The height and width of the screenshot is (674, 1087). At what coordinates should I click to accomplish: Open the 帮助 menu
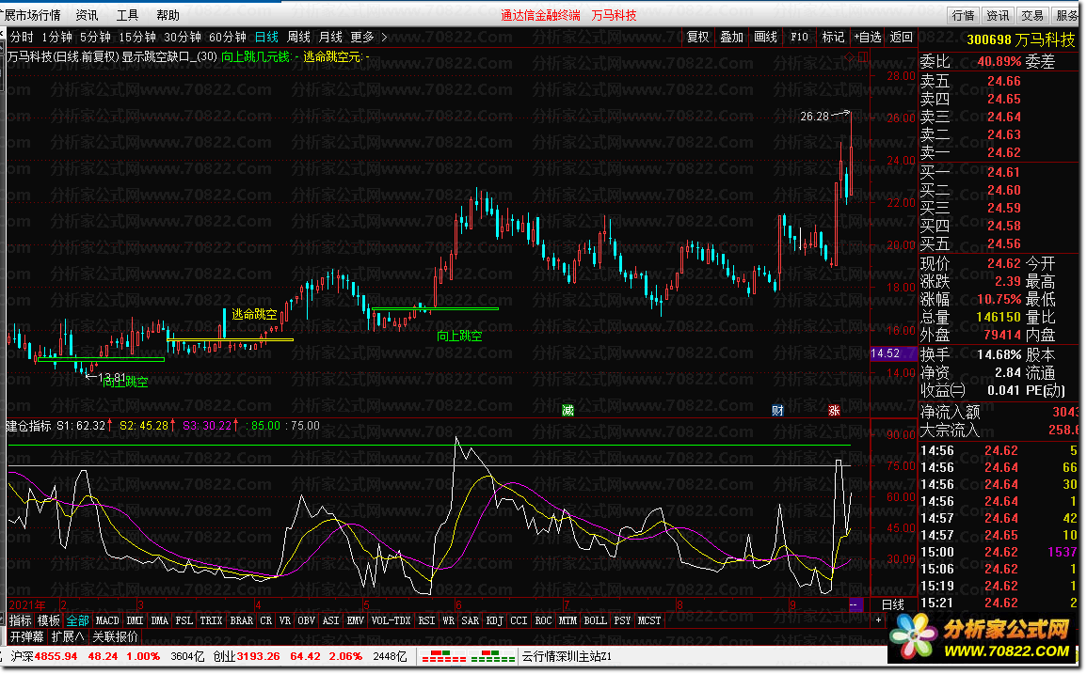(x=168, y=14)
